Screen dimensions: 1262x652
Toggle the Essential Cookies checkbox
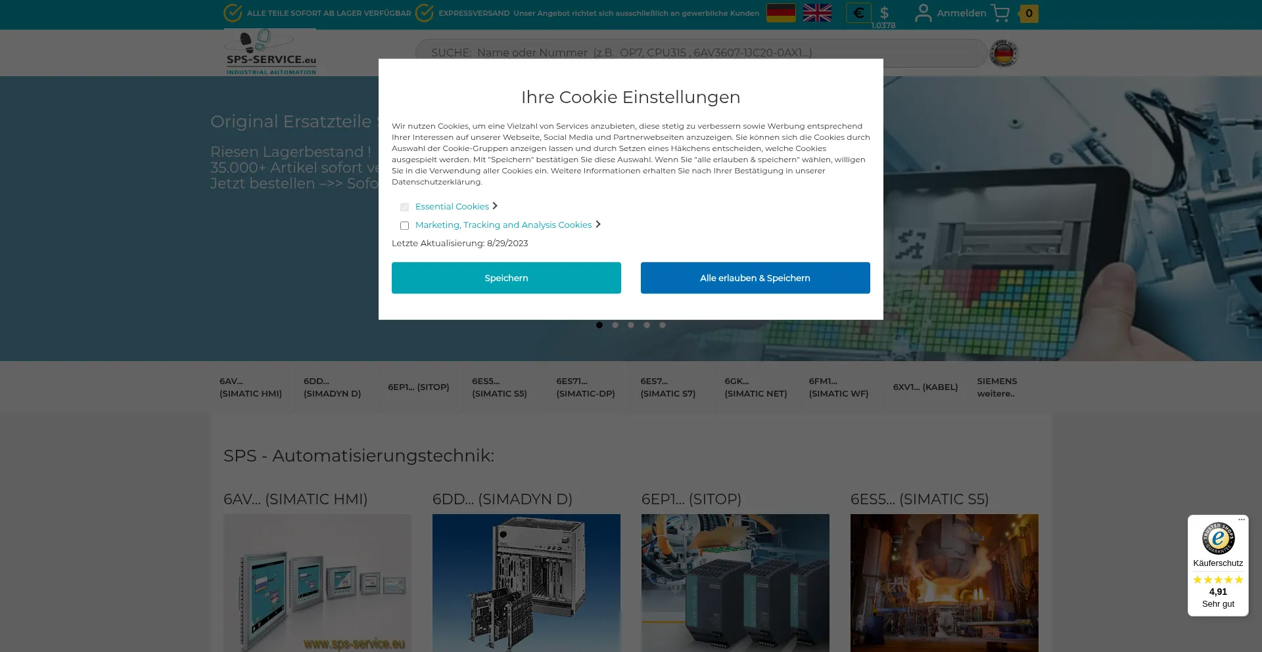pyautogui.click(x=405, y=207)
